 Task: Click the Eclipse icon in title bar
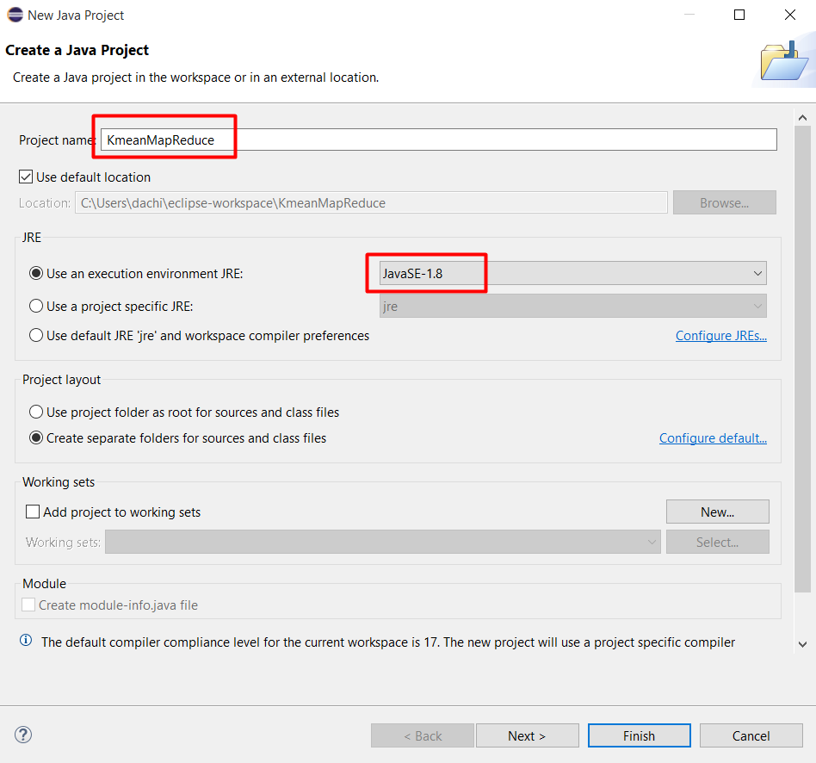pos(15,15)
